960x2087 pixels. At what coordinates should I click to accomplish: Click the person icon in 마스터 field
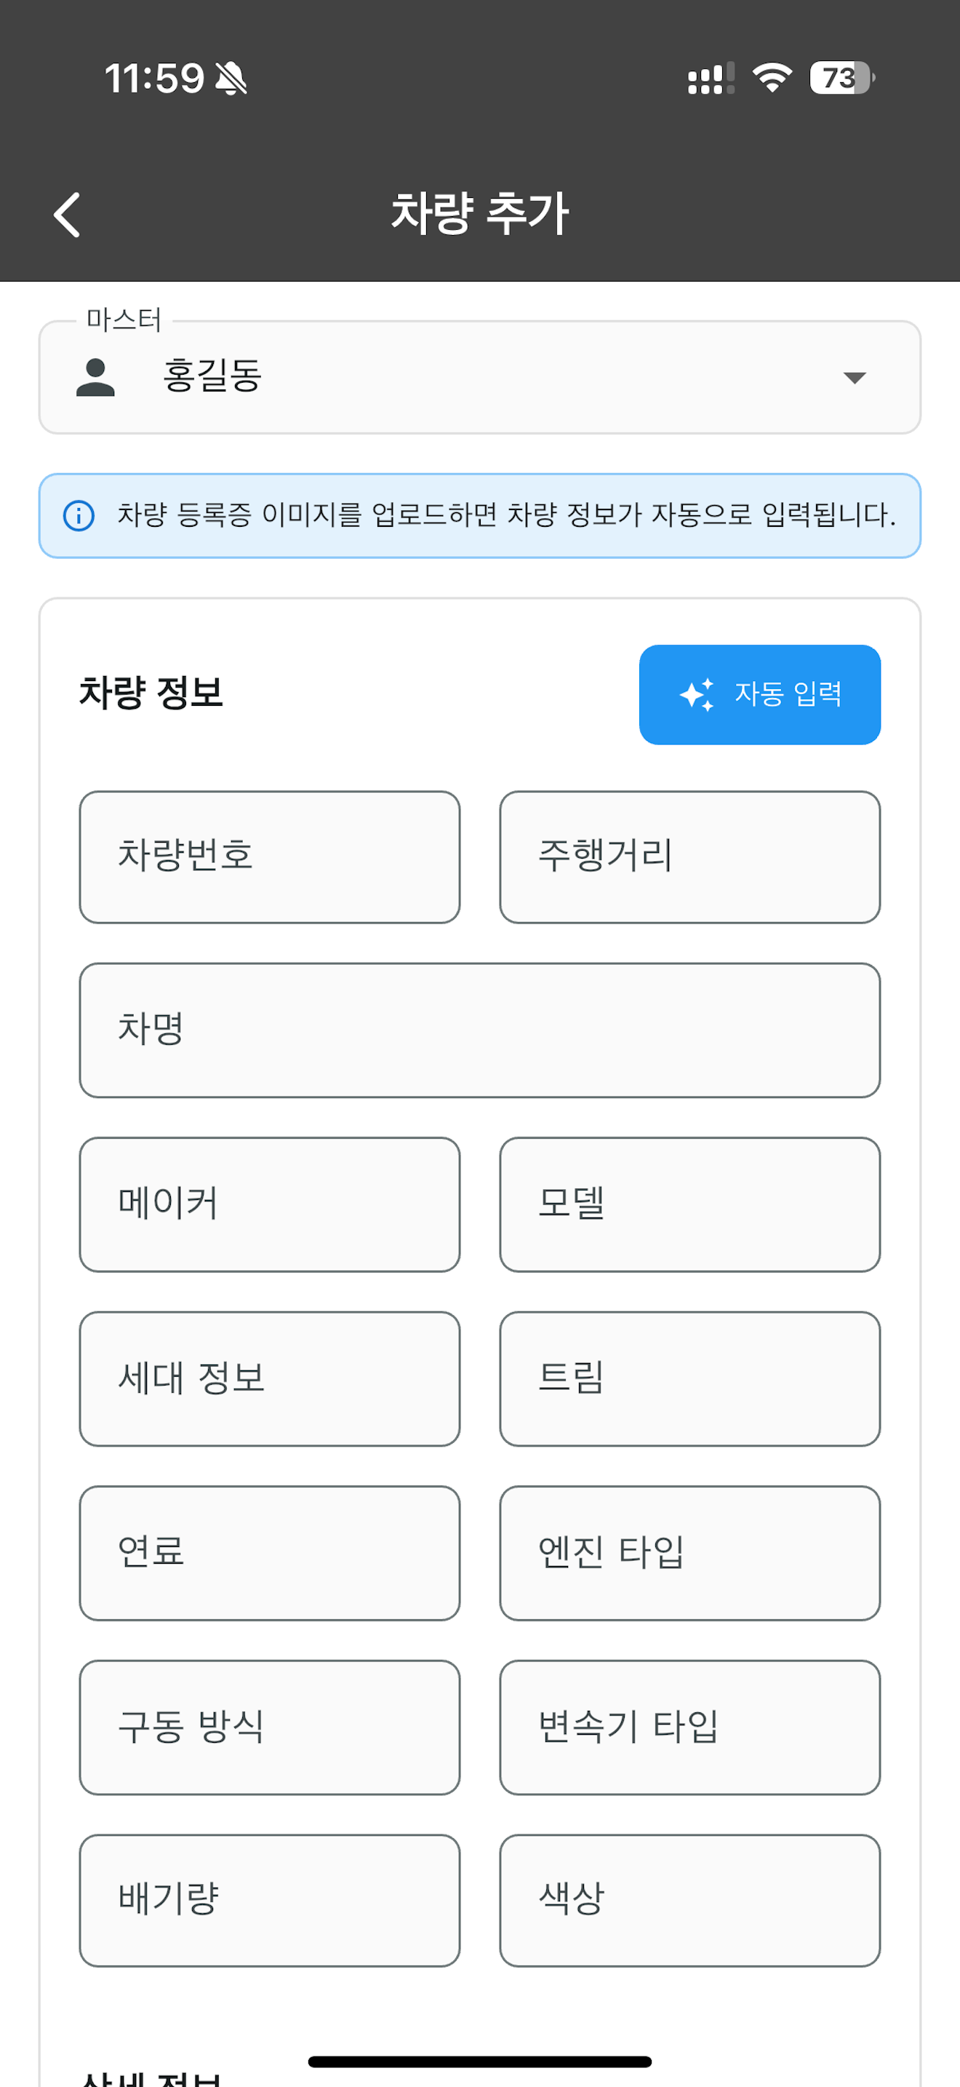click(95, 377)
